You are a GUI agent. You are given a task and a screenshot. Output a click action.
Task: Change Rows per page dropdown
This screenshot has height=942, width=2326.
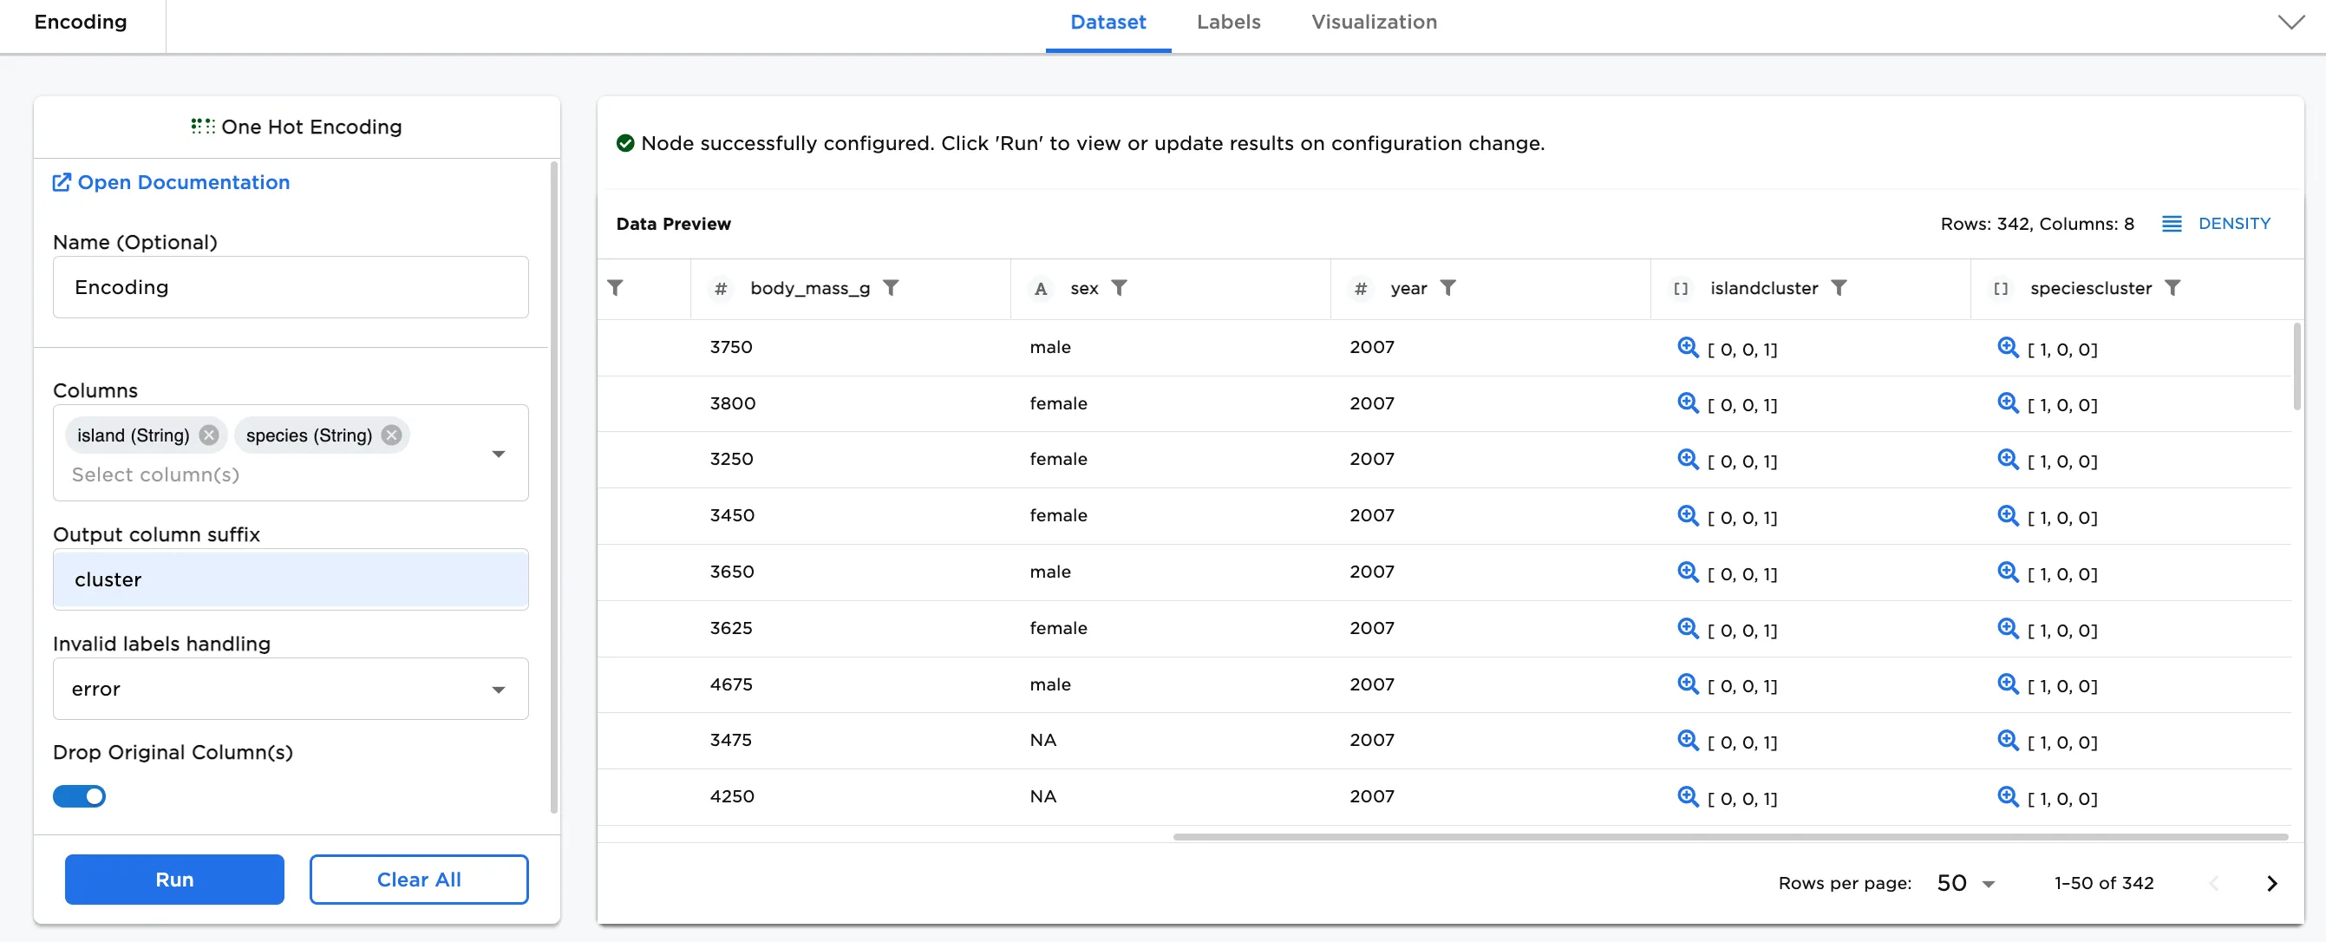click(x=1966, y=883)
